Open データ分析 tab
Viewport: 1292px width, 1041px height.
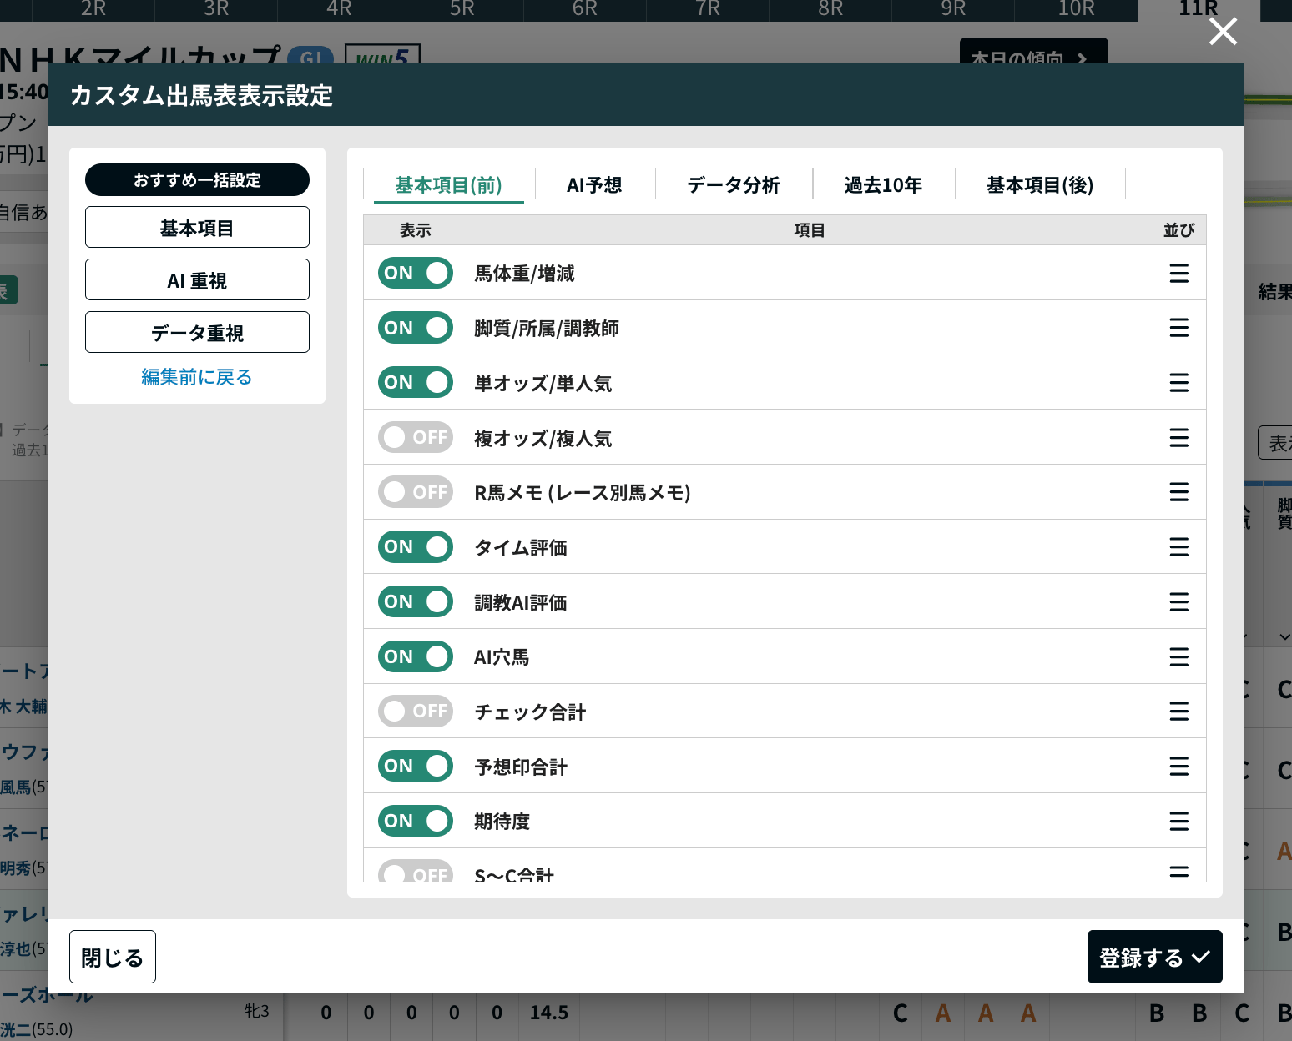(734, 184)
